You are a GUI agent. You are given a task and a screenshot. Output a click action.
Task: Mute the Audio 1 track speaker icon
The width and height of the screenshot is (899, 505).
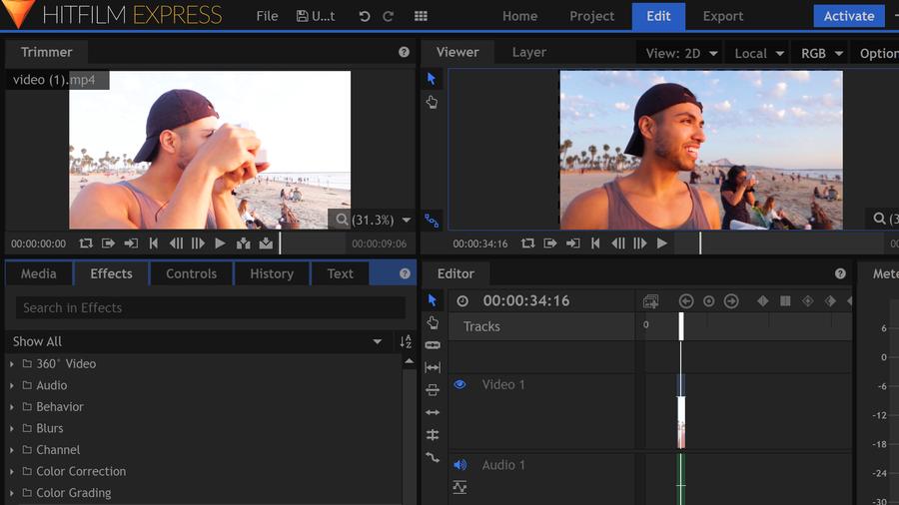click(459, 465)
